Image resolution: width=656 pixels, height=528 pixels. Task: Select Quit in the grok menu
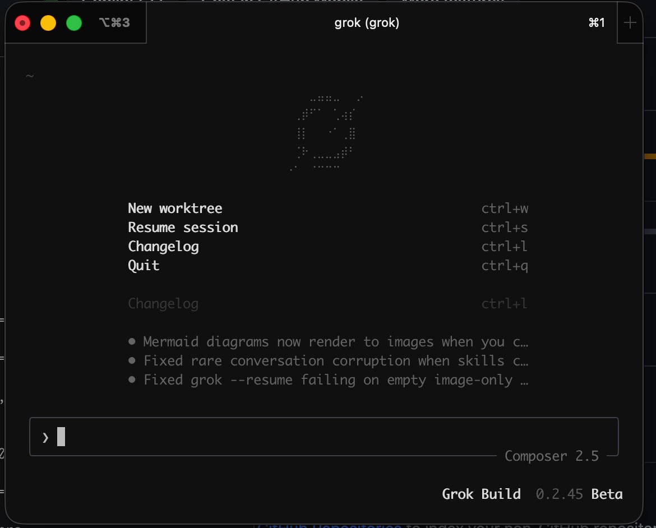point(144,266)
